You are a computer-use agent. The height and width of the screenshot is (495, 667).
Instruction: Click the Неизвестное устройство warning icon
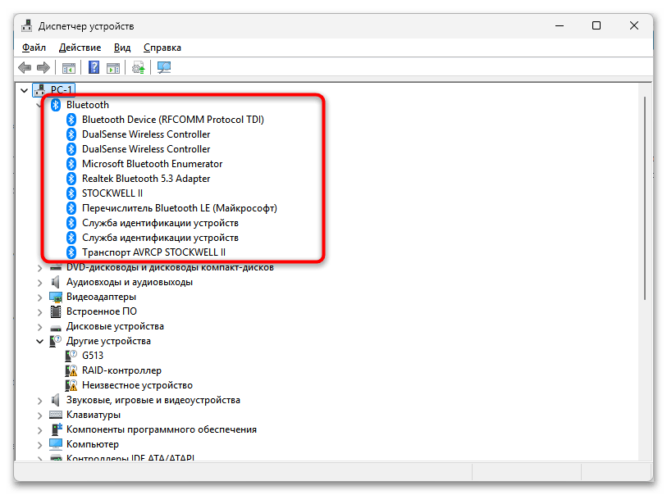[71, 385]
